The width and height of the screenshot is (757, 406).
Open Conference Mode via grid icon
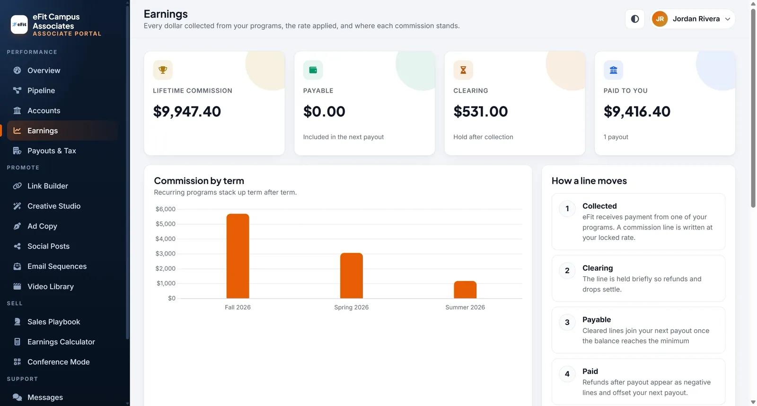click(17, 362)
